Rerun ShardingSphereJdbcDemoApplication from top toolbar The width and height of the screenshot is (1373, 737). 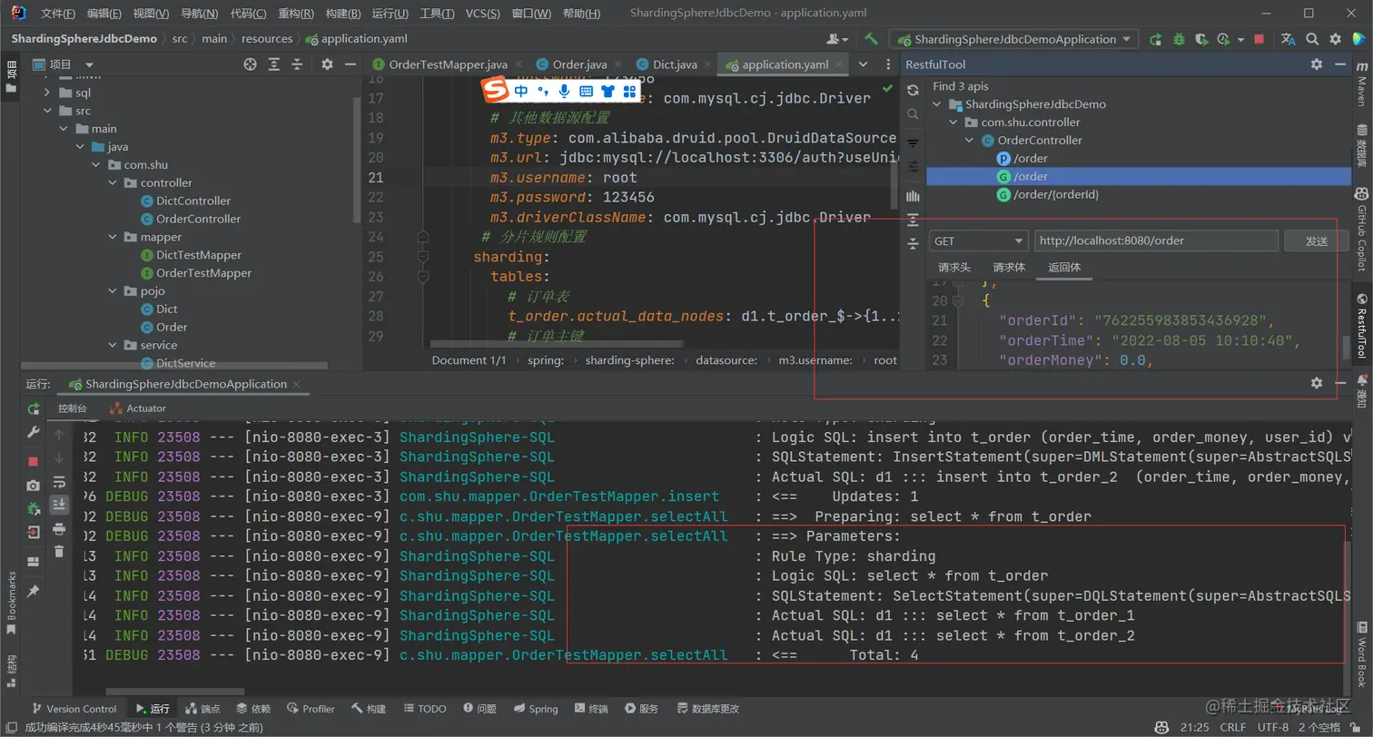pyautogui.click(x=1156, y=39)
